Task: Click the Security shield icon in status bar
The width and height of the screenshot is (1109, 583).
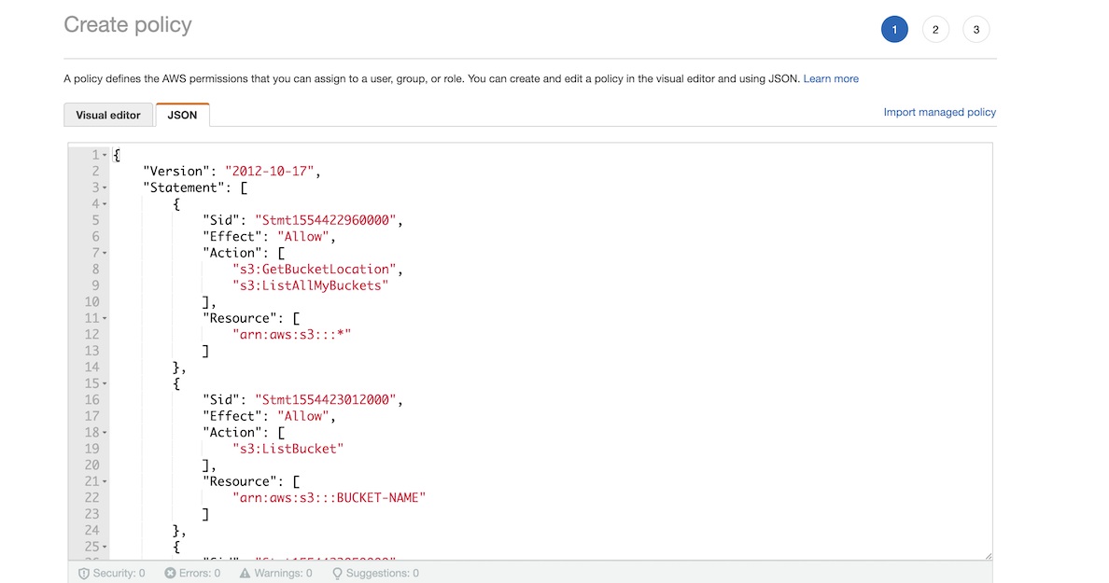Action: point(83,574)
